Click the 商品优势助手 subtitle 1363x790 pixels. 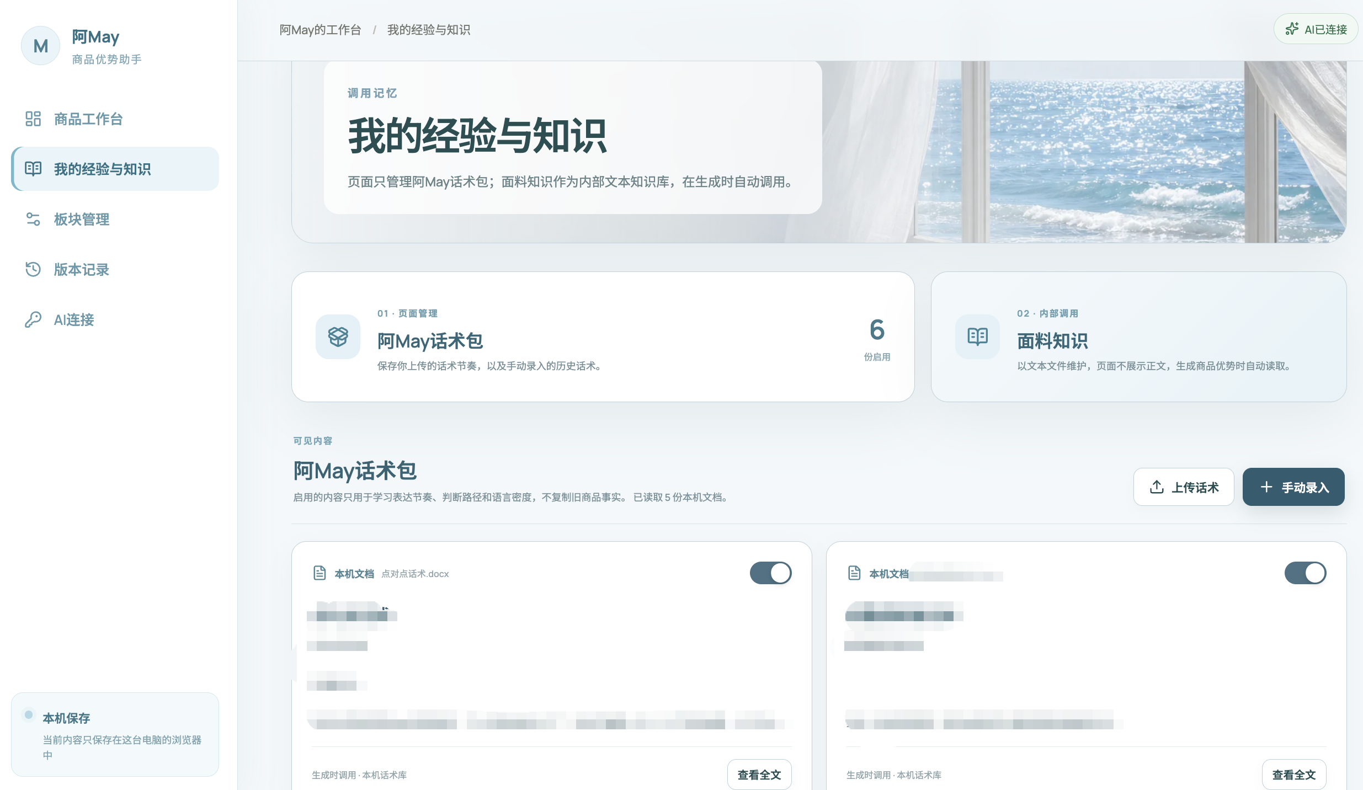click(107, 59)
